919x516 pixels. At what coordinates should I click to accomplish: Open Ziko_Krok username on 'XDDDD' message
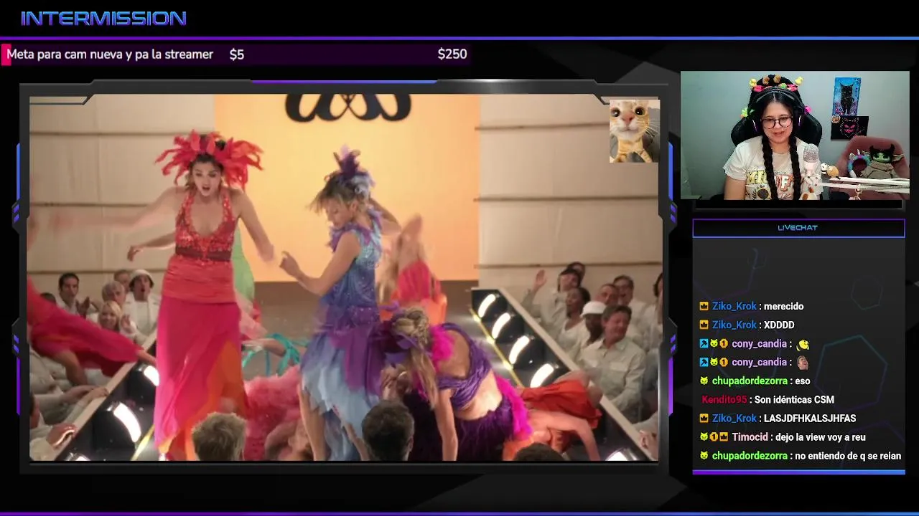coord(734,325)
